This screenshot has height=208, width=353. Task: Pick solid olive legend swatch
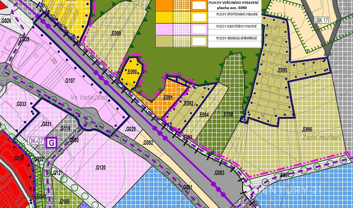tap(164, 41)
